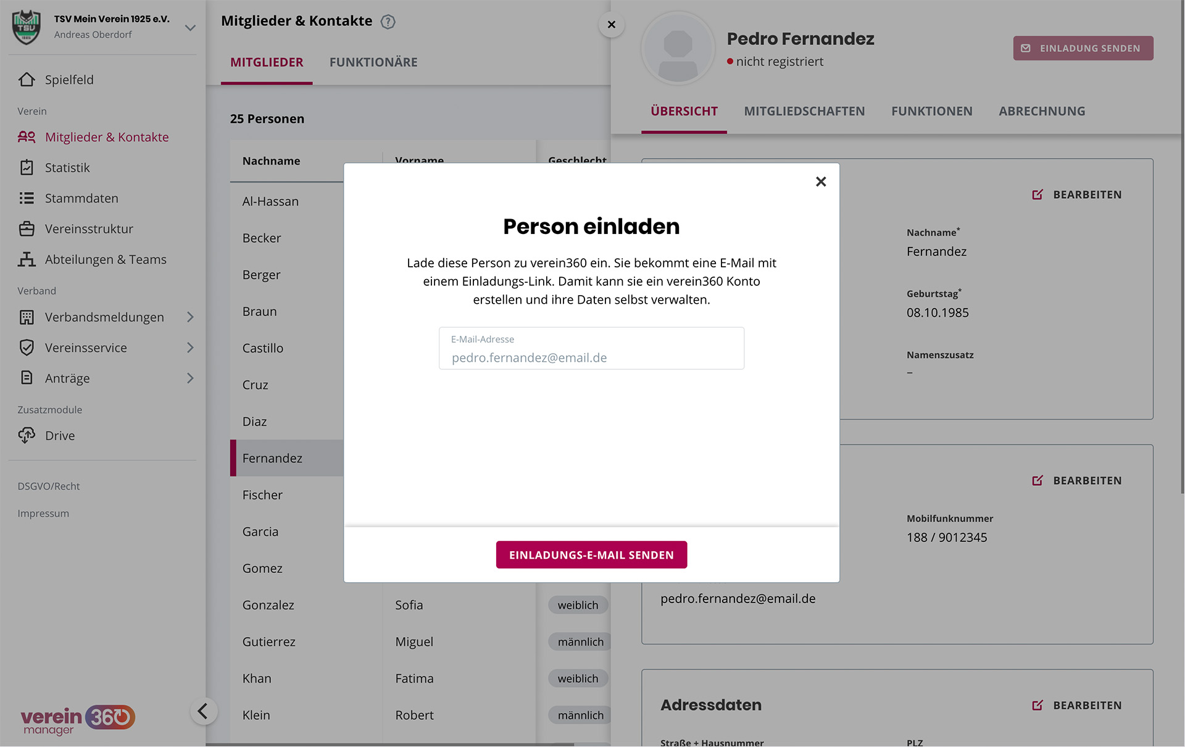
Task: Switch to the Funktionäre tab
Action: [x=373, y=62]
